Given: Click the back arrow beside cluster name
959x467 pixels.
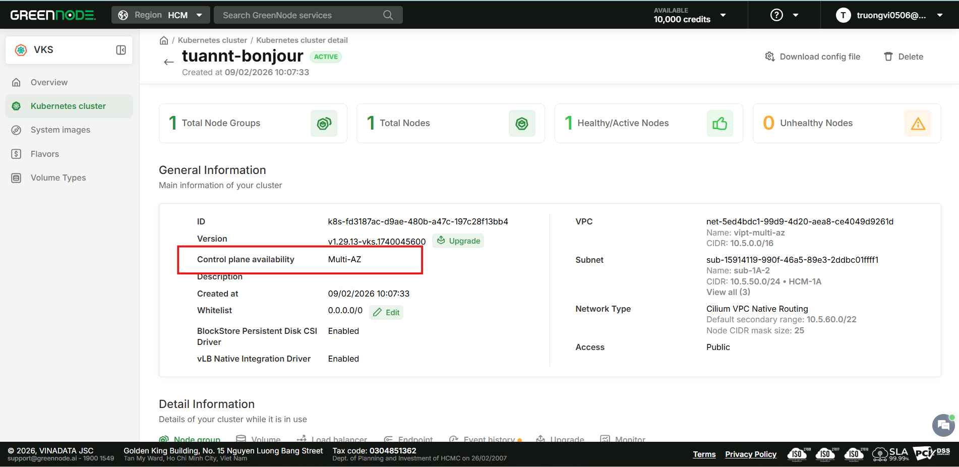Looking at the screenshot, I should [x=168, y=62].
